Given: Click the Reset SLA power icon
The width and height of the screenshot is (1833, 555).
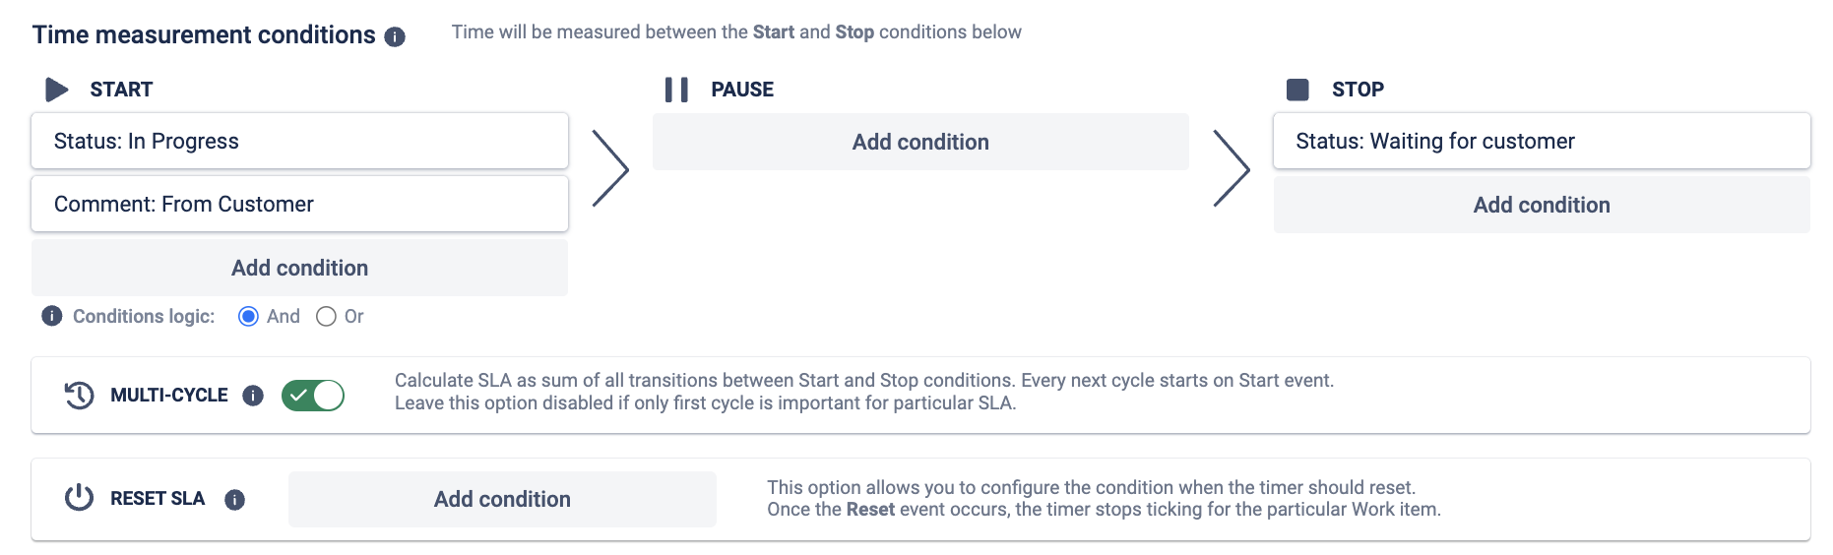Looking at the screenshot, I should click(79, 498).
